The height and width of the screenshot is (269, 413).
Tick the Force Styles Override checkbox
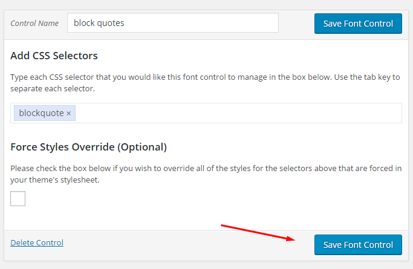tap(18, 198)
